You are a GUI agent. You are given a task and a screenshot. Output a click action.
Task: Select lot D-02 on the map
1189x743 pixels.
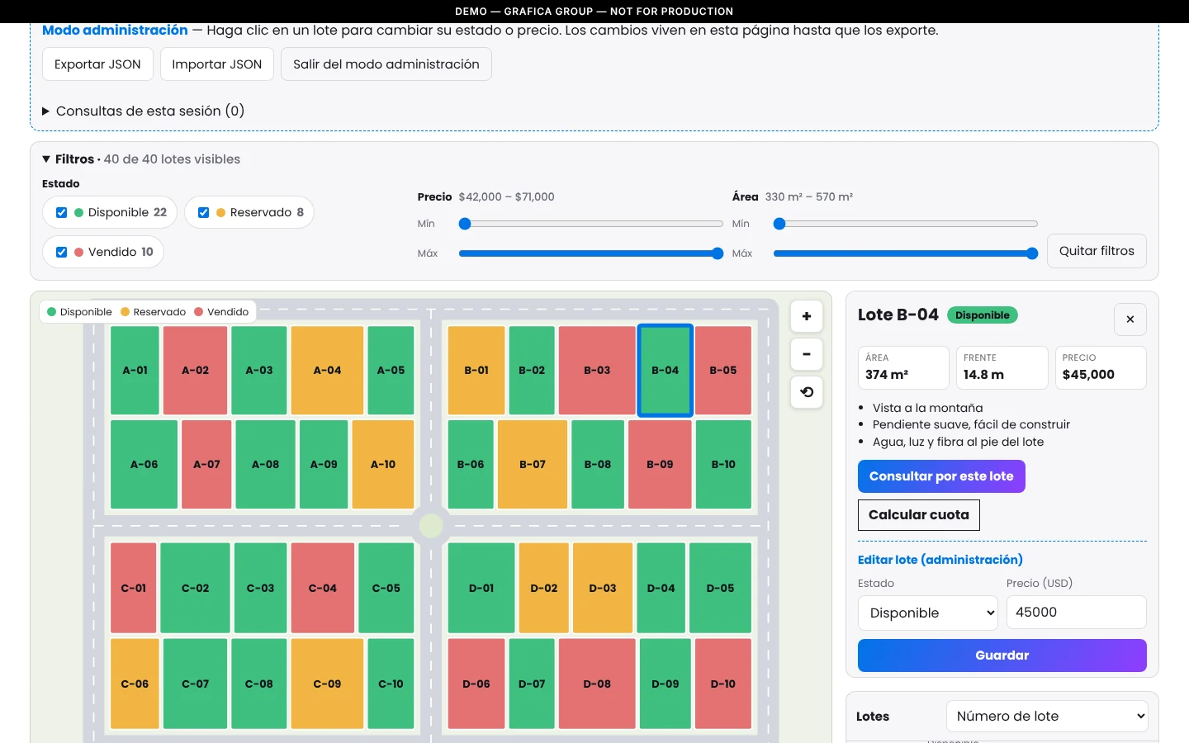point(544,589)
